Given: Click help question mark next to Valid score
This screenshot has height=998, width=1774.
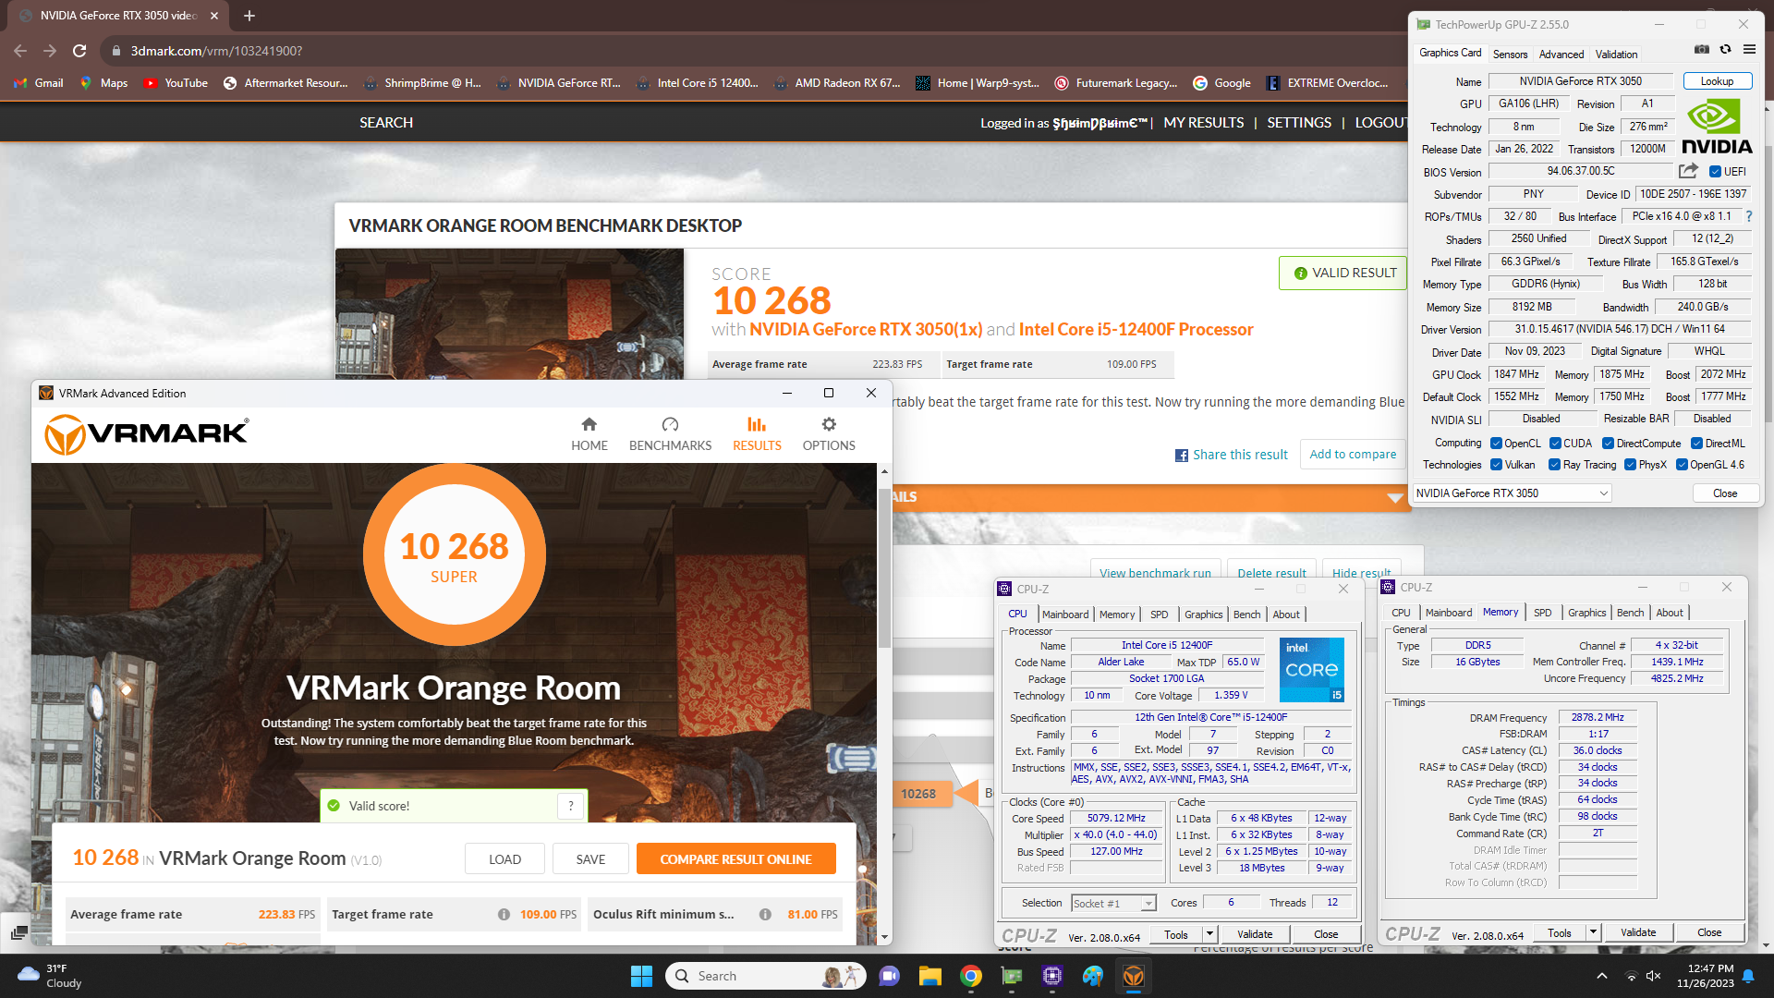Looking at the screenshot, I should click(x=571, y=806).
